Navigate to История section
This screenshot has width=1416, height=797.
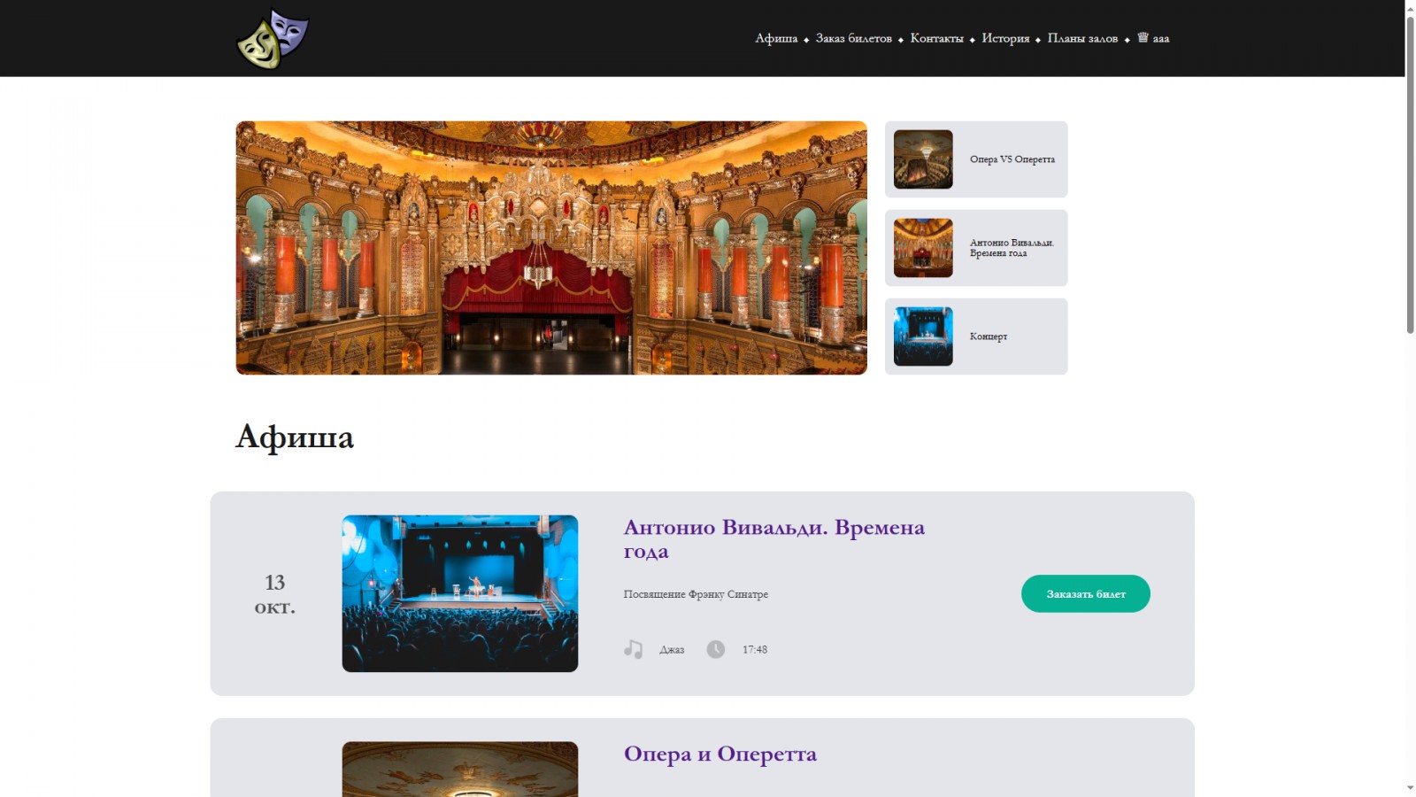pos(1005,38)
